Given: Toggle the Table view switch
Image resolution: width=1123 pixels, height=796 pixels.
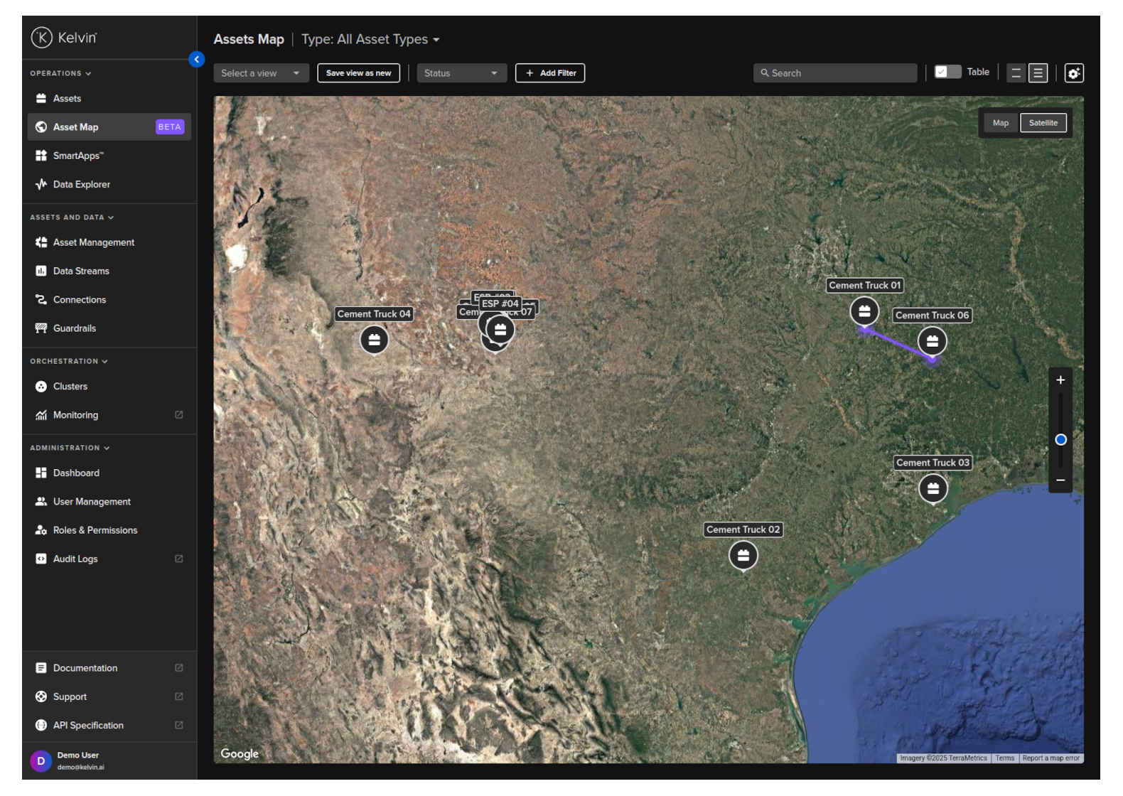Looking at the screenshot, I should pos(947,72).
